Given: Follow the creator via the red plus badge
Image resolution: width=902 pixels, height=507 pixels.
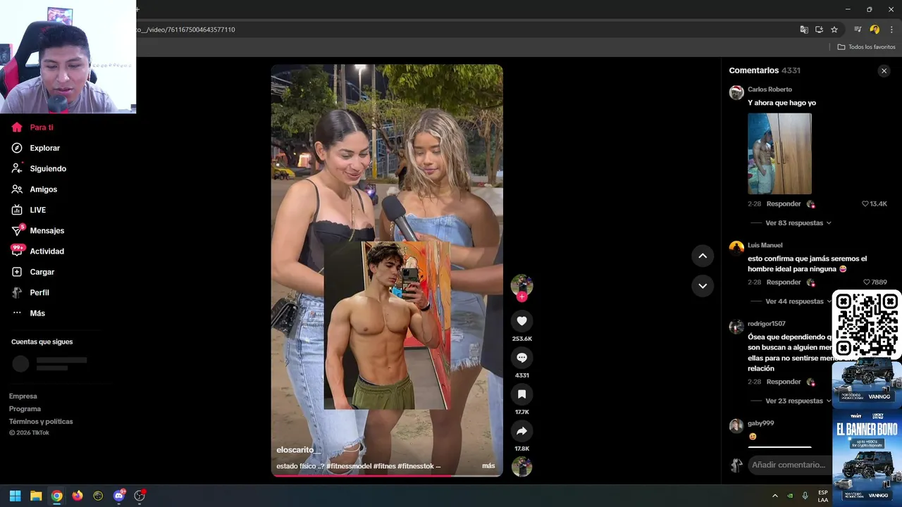Looking at the screenshot, I should click(x=521, y=296).
